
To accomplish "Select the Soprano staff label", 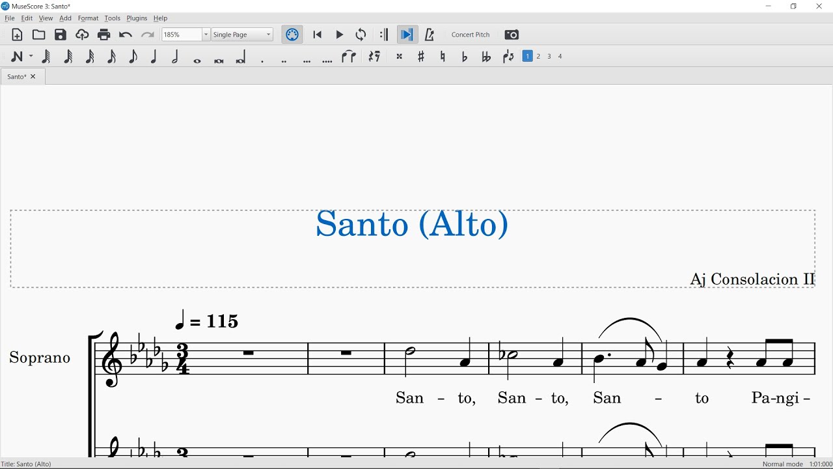I will point(40,358).
